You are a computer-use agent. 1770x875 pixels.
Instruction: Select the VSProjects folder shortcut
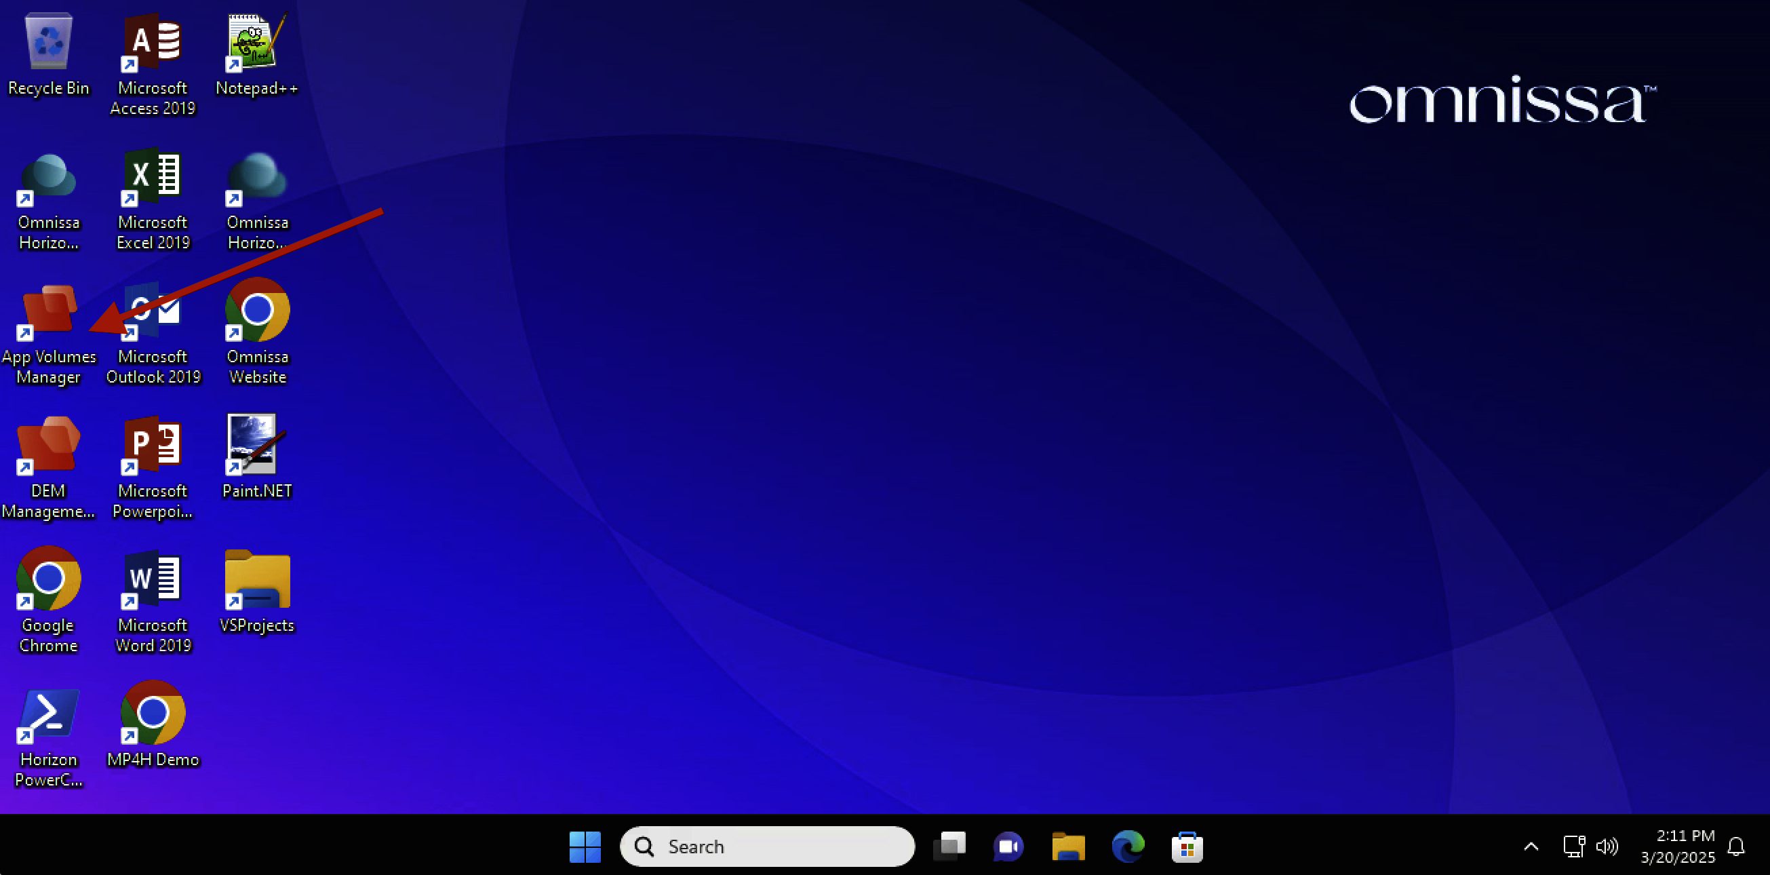pyautogui.click(x=257, y=579)
